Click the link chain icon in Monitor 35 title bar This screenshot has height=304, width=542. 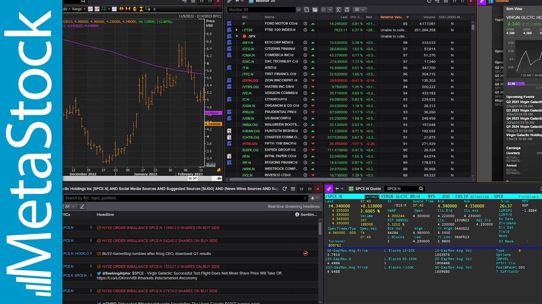pos(230,1)
